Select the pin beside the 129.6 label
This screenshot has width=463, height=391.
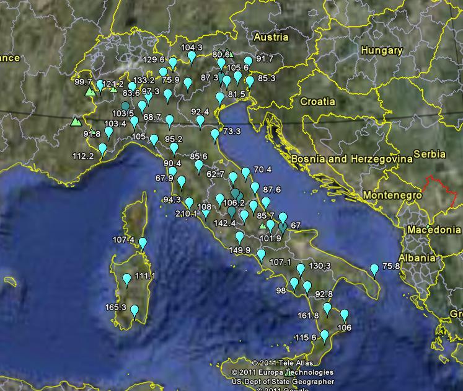coord(173,64)
